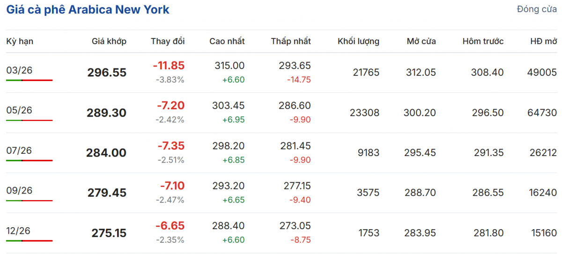Screen dimensions: 562x254
Task: Select the 09/26 contract term
Action: pyautogui.click(x=19, y=191)
